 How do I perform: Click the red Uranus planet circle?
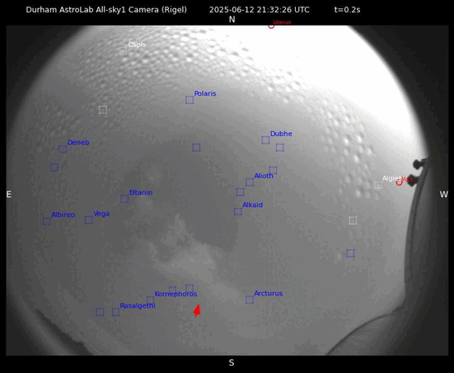coord(271,26)
